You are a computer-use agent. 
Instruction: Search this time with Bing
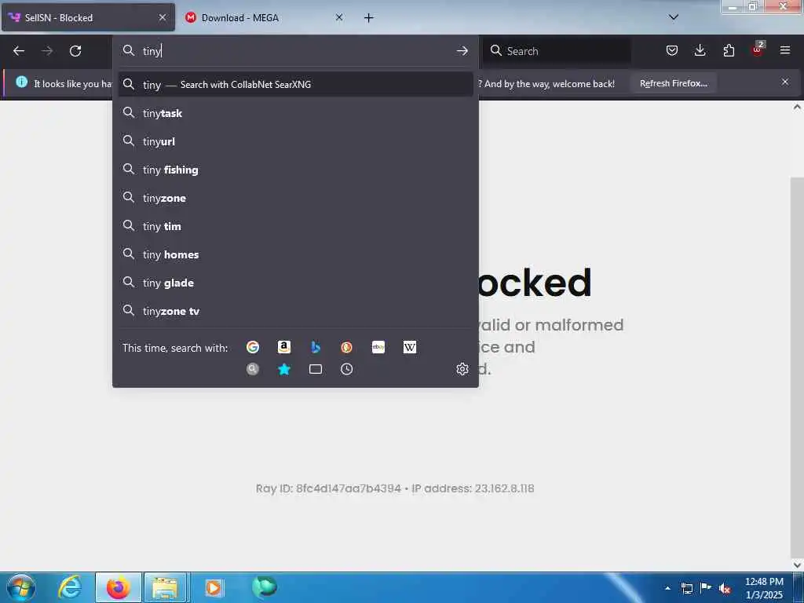tap(316, 347)
